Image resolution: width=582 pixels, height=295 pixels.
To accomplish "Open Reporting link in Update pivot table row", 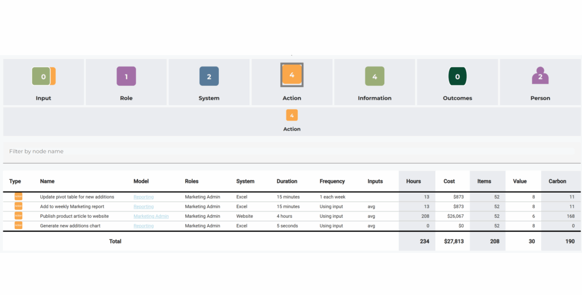I will point(143,197).
